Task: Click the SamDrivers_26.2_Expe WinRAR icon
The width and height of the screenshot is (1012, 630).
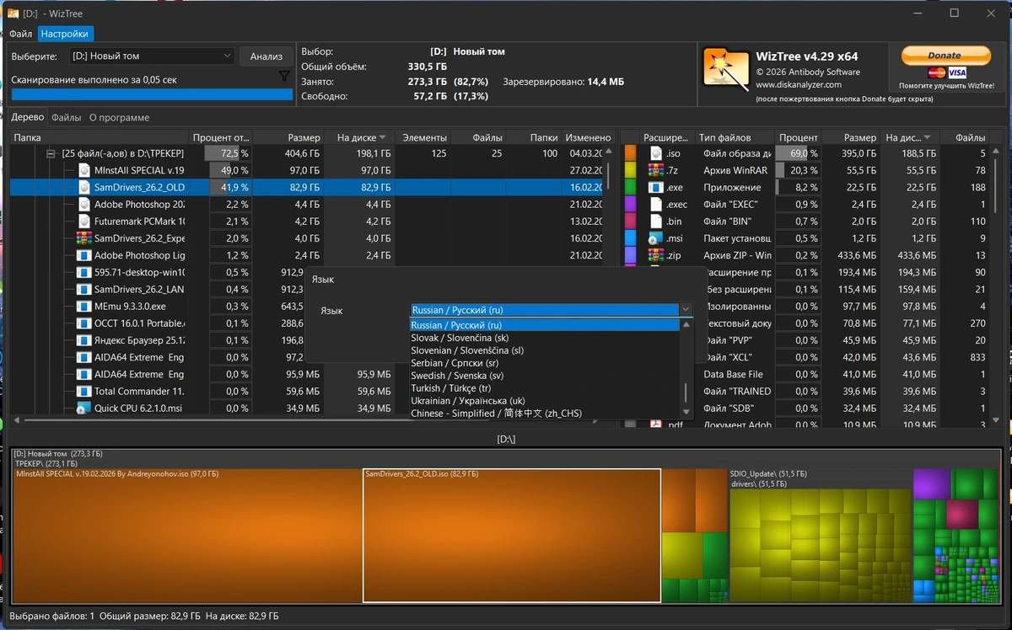Action: point(83,238)
